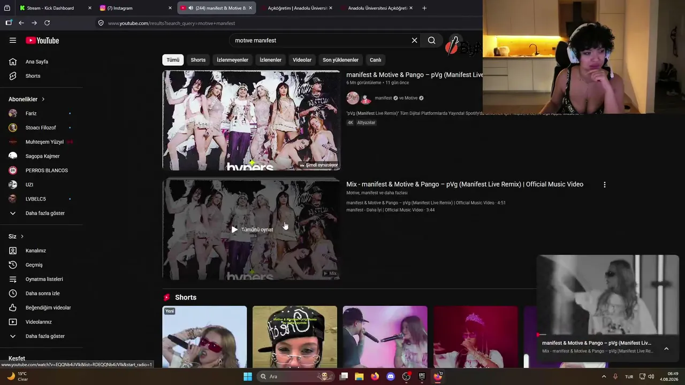Click Tümünü oynat on the Mix thumbnail
This screenshot has height=385, width=685.
click(252, 229)
